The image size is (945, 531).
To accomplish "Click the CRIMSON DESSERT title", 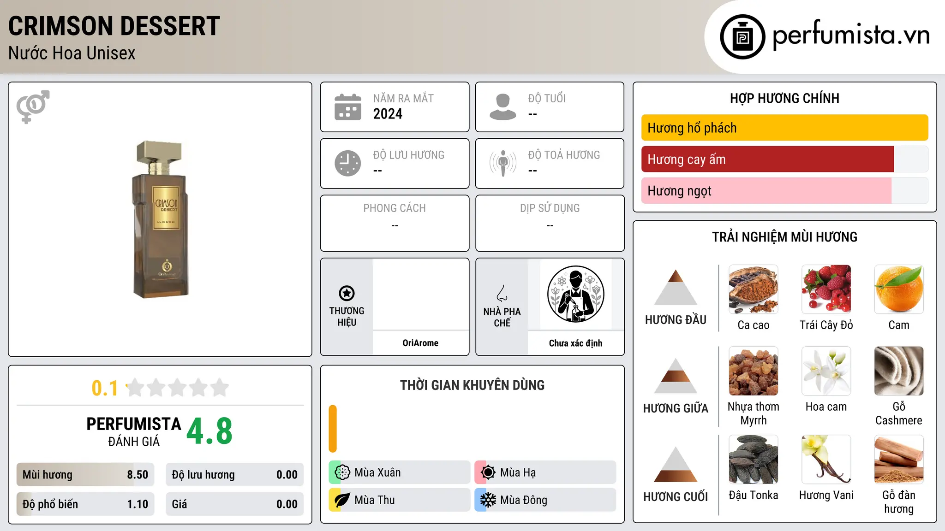I will 114,26.
